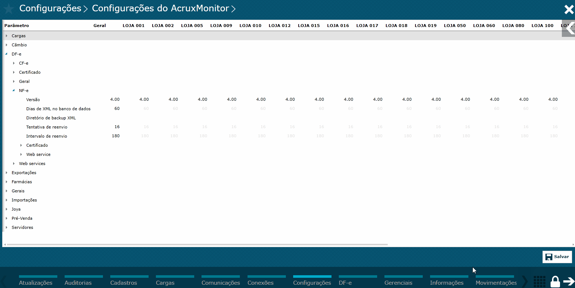
Task: Click the Parâmetro column header
Action: (16, 26)
